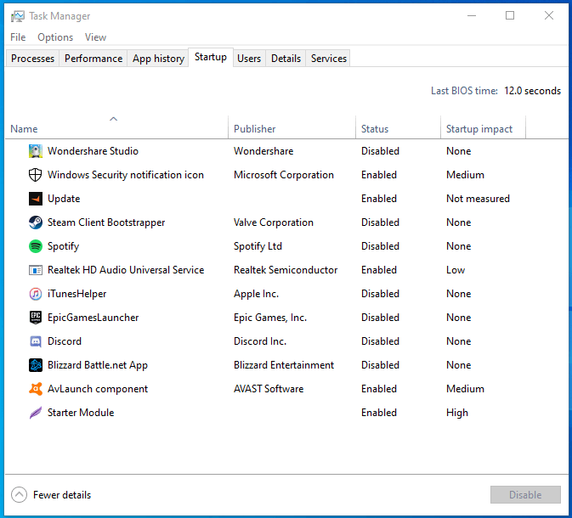This screenshot has width=572, height=518.
Task: Click the Steam Client Bootstrapper icon
Action: point(36,222)
